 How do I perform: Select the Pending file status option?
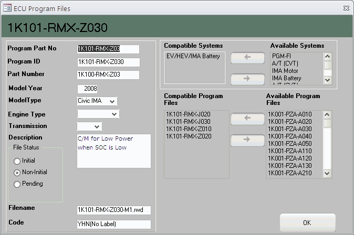[17, 184]
